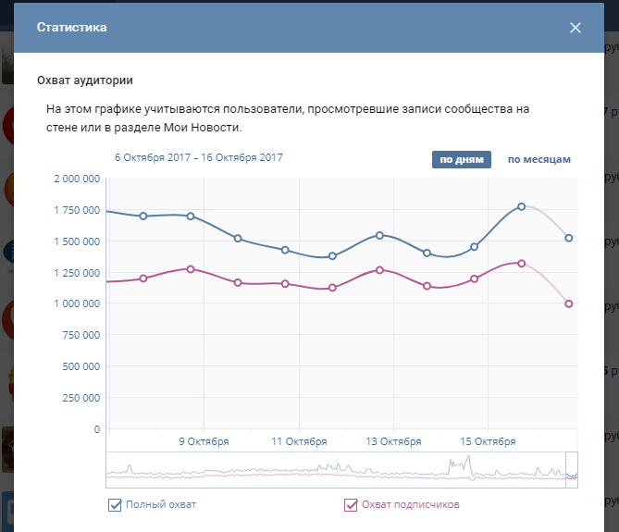Click the lowest blue data point on chart
619x532 pixels.
click(332, 256)
